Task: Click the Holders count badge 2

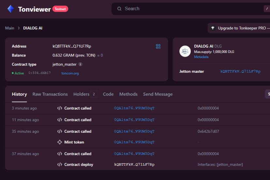Action: (x=94, y=94)
